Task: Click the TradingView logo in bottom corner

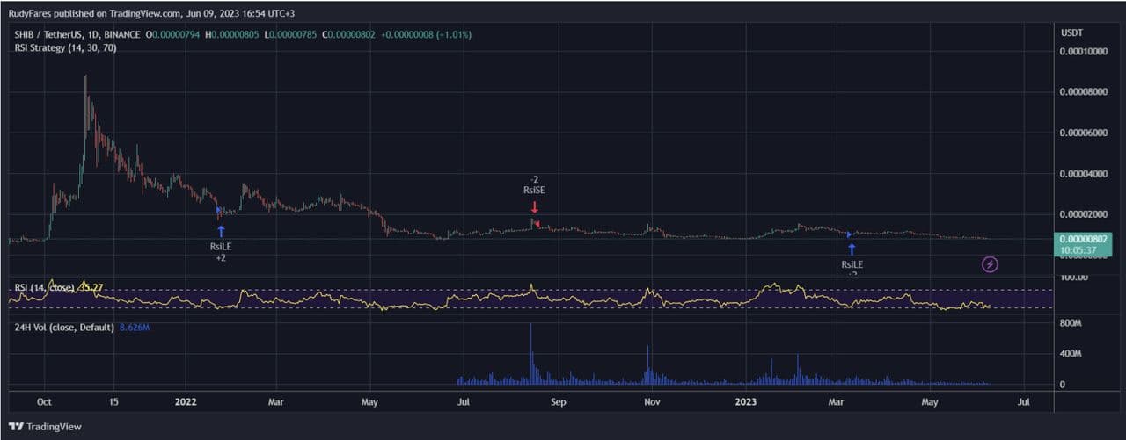Action: pos(46,426)
